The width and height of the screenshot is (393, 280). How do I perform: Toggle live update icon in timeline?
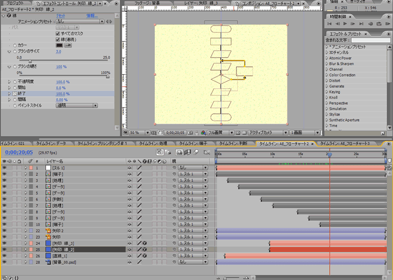160,152
